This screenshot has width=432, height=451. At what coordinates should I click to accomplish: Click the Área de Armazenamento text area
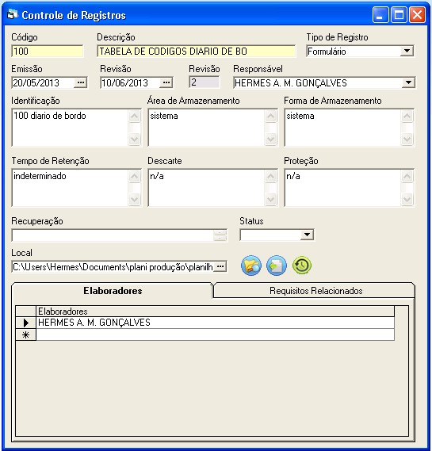click(206, 128)
